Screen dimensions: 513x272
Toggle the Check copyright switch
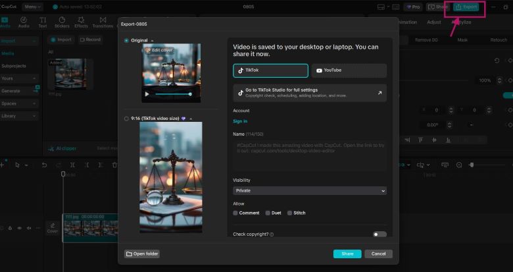pyautogui.click(x=379, y=234)
